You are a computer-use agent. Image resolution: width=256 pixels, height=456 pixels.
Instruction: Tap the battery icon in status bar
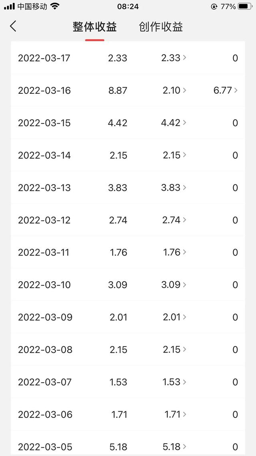pos(244,6)
